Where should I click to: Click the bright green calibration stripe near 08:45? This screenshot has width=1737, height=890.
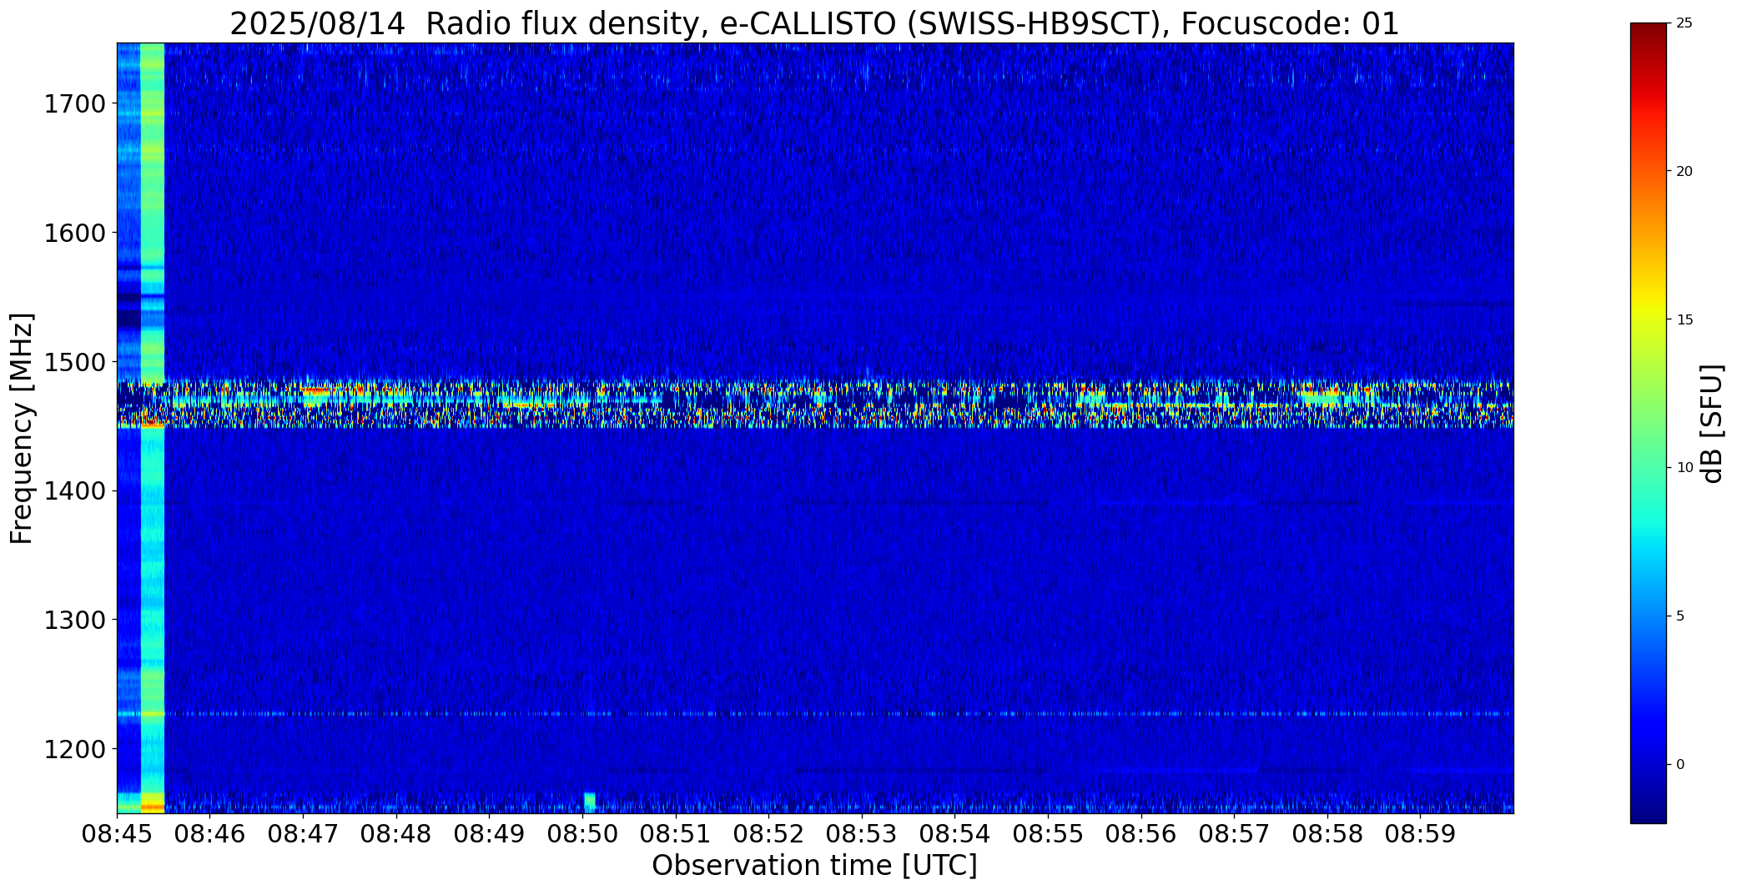153,428
